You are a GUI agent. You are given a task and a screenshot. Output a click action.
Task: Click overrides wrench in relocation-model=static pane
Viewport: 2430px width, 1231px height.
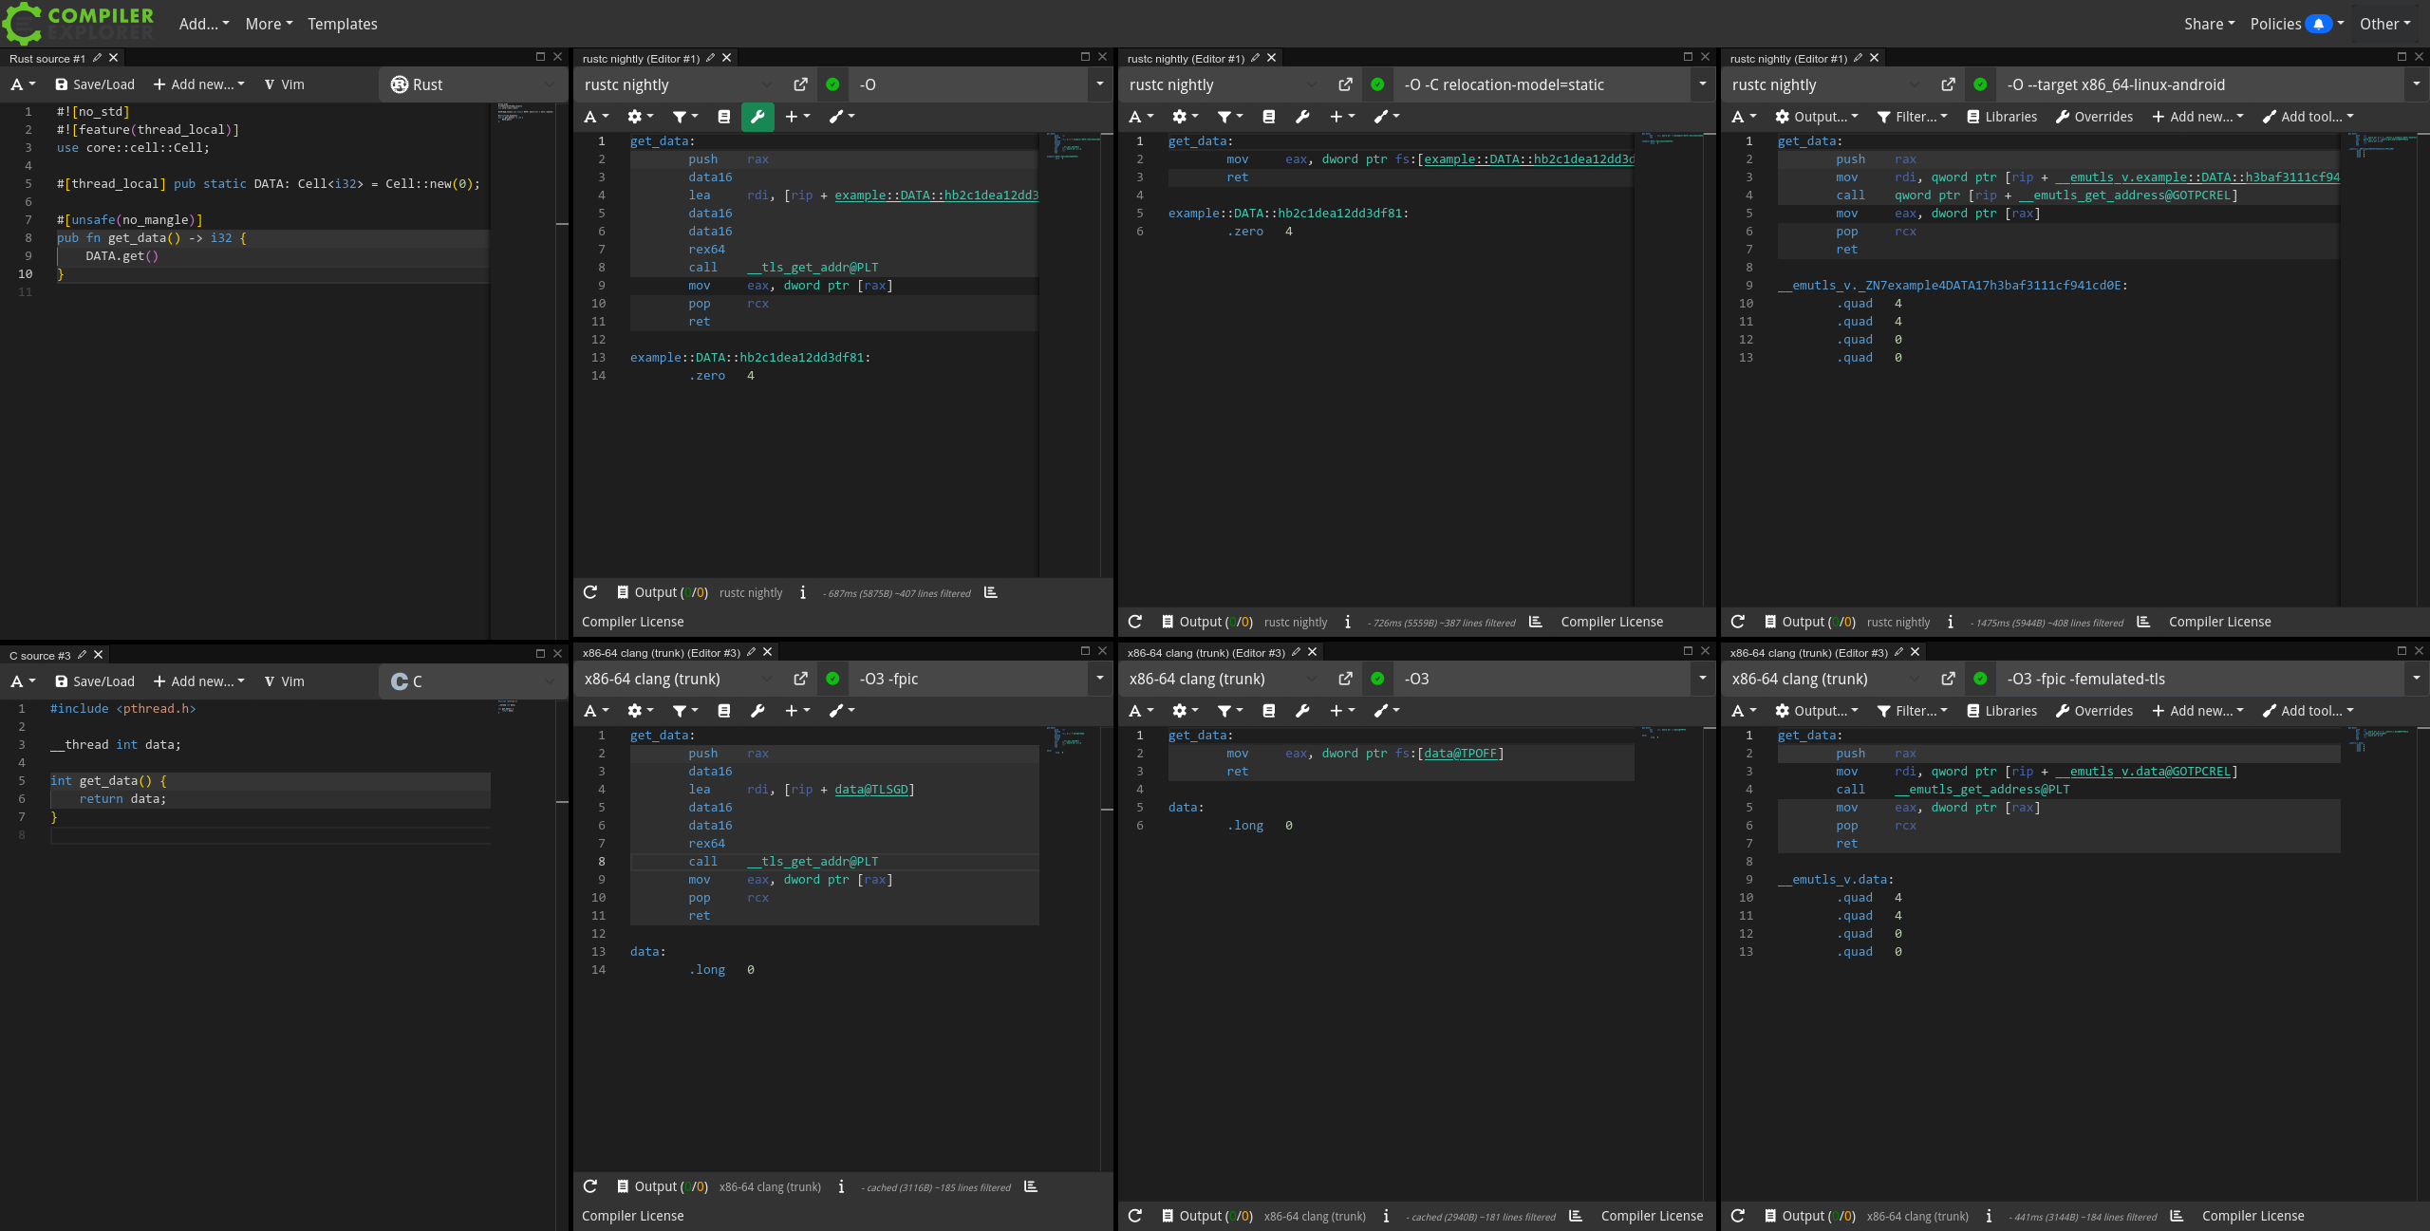click(x=1302, y=117)
